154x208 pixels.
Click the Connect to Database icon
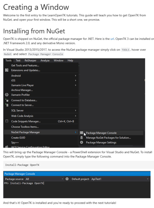[x=7, y=100]
